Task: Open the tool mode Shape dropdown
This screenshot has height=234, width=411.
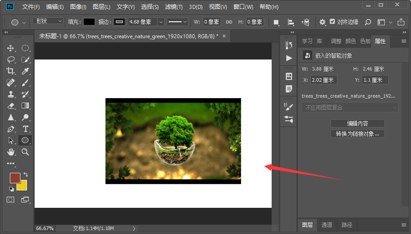Action: 47,21
